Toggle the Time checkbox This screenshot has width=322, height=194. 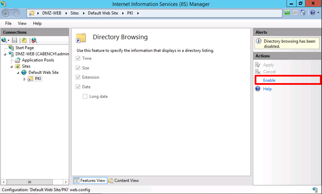point(78,58)
